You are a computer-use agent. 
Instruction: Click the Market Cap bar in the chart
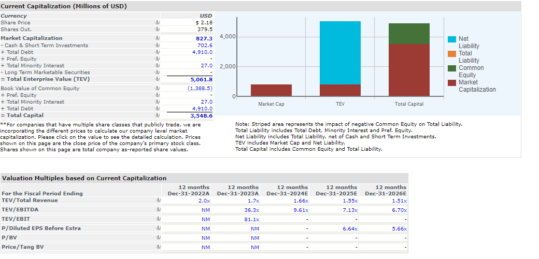click(x=271, y=90)
